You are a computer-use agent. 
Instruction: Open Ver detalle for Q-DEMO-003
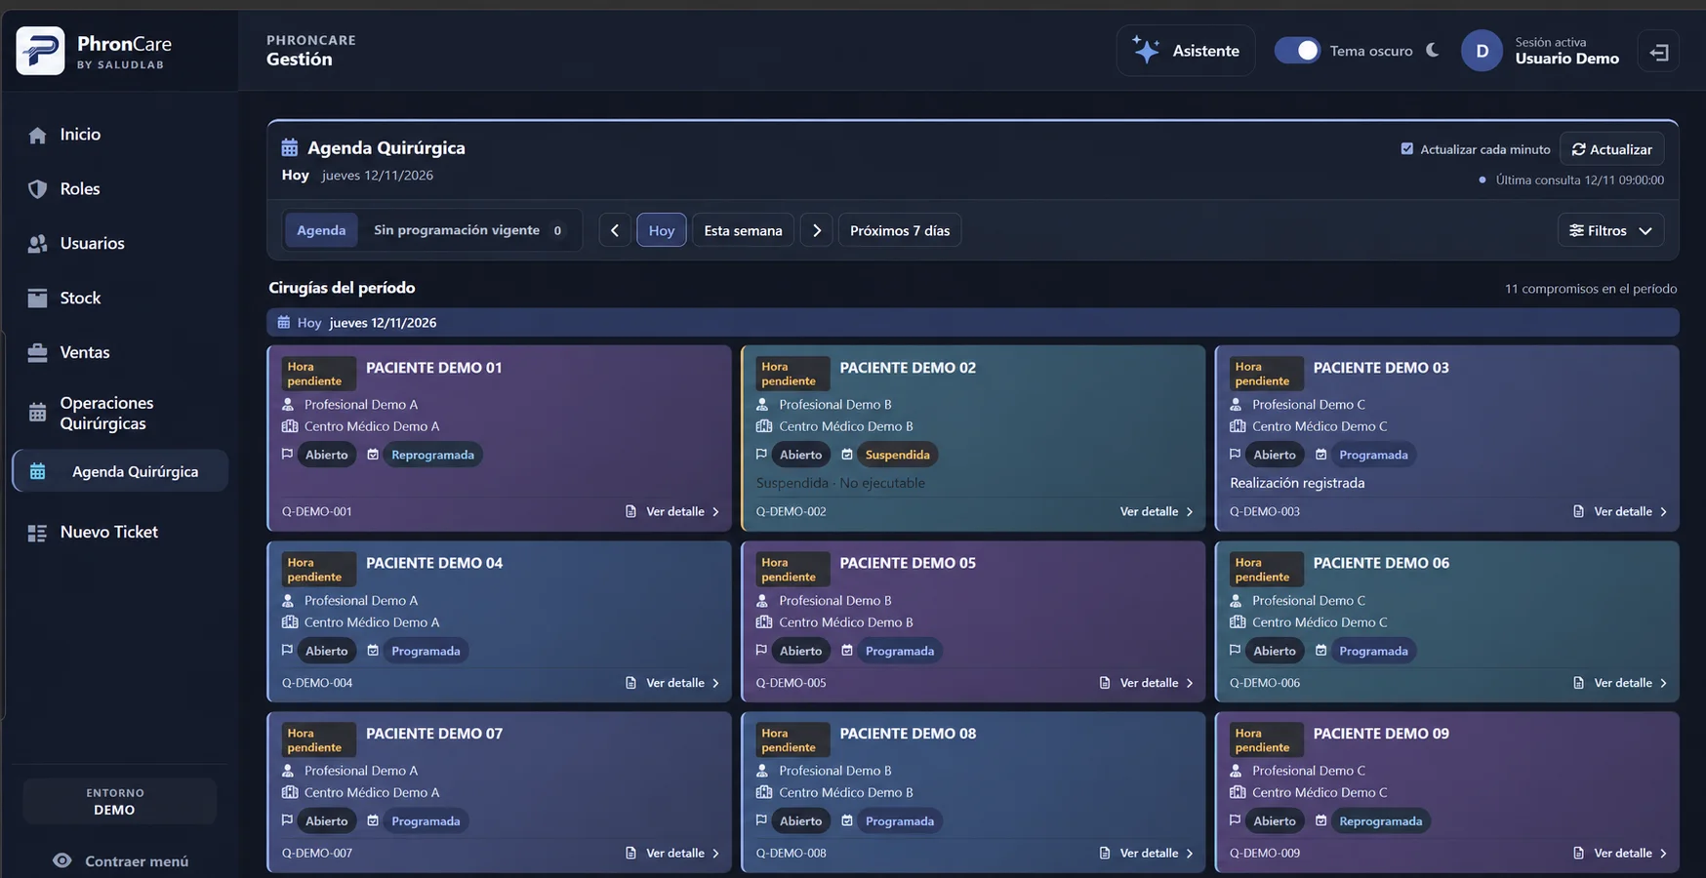(1620, 511)
